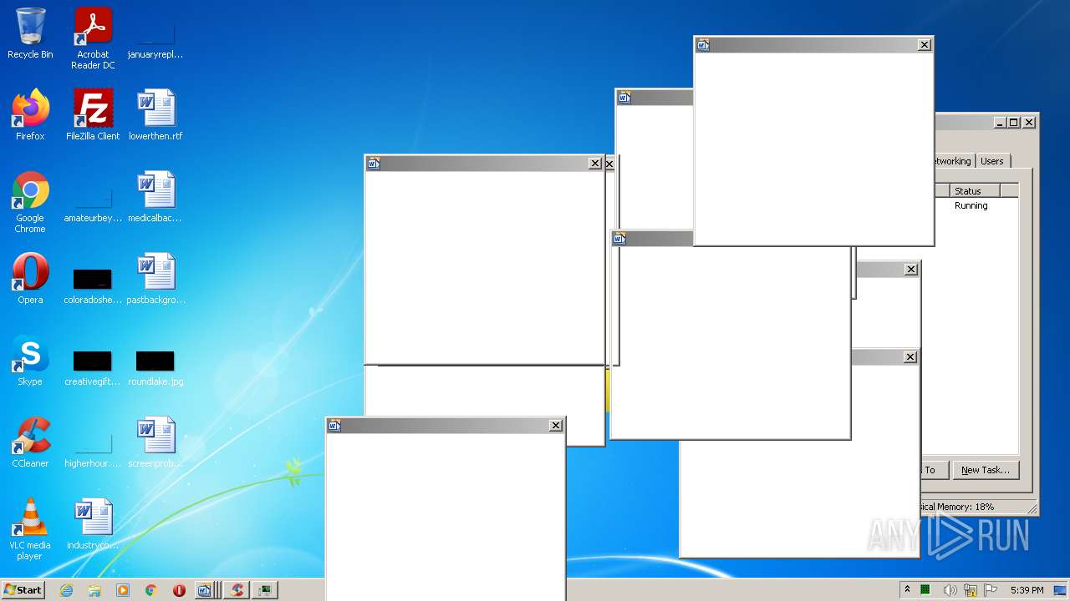The image size is (1070, 601).
Task: Click the green Task Manager tray icon
Action: pyautogui.click(x=926, y=590)
